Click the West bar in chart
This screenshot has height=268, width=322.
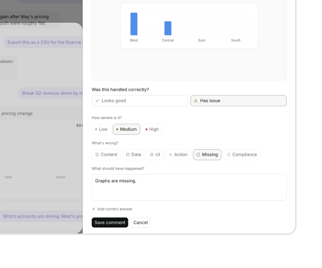134,24
